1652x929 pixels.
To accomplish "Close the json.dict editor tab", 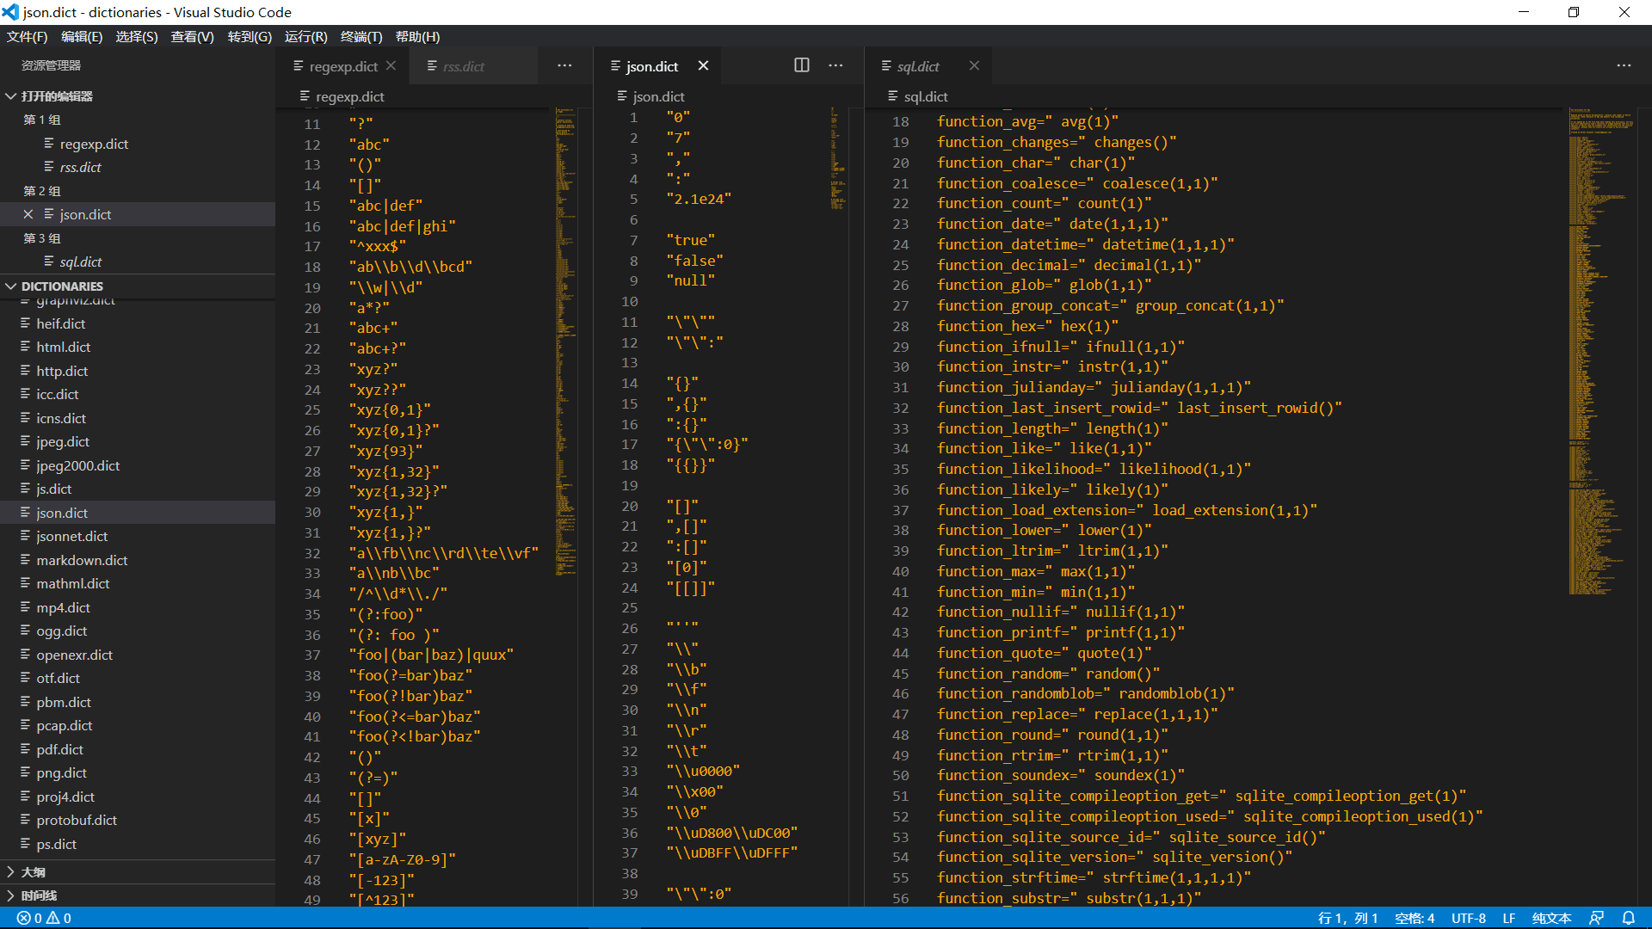I will click(703, 65).
